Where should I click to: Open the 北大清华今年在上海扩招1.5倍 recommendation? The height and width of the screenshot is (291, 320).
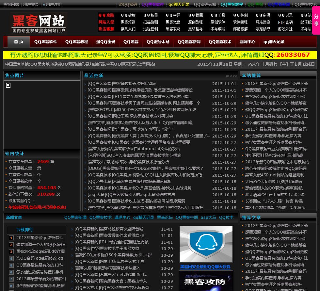[275, 194]
